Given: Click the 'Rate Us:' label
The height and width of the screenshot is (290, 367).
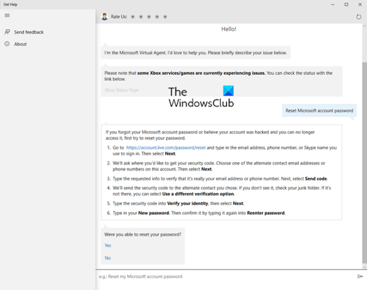Looking at the screenshot, I should point(119,17).
